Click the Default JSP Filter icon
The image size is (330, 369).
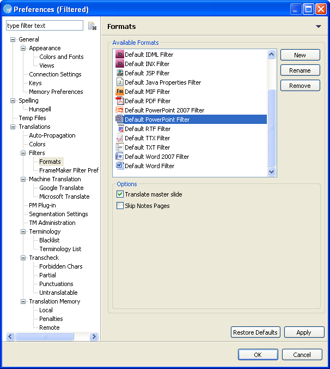point(120,73)
